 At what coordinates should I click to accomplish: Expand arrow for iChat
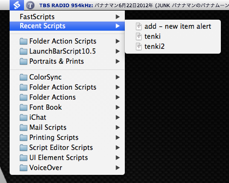click(118, 117)
